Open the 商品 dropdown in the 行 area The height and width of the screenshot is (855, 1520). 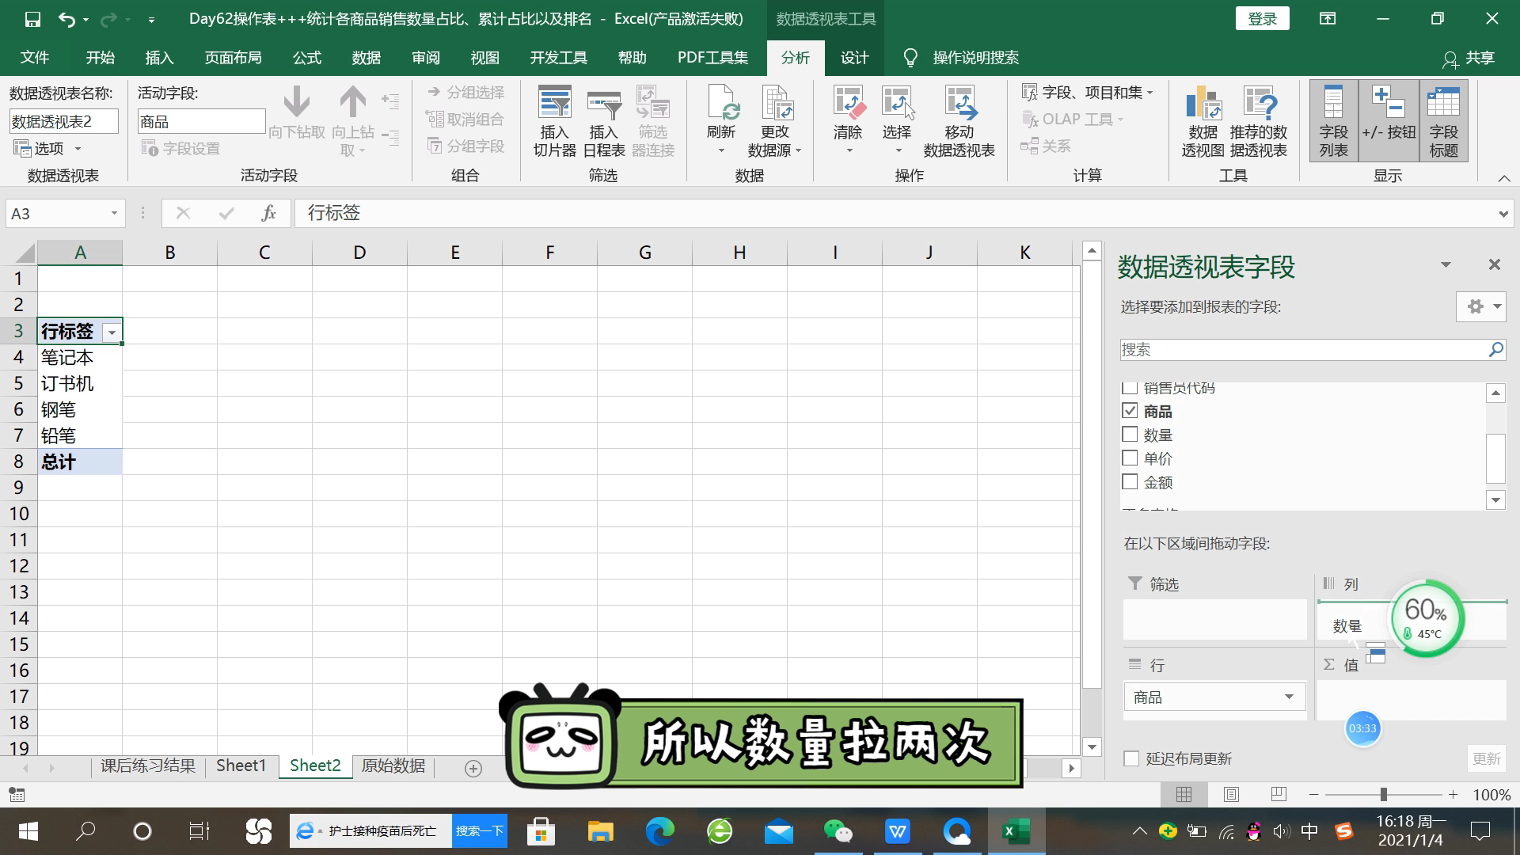click(x=1290, y=697)
